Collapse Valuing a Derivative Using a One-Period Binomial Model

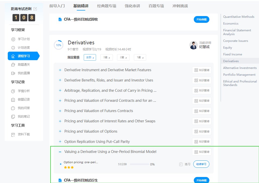pos(60,152)
